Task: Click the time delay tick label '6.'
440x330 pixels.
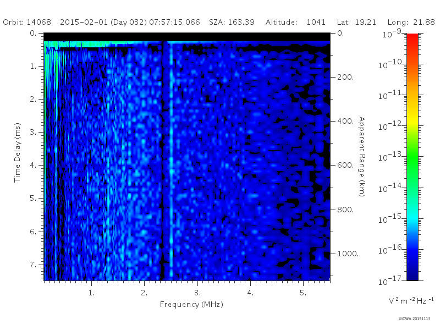Action: [33, 232]
